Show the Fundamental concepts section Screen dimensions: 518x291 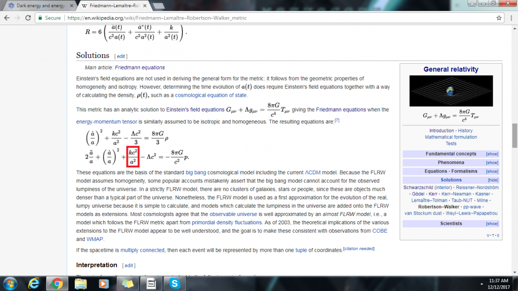pos(492,154)
